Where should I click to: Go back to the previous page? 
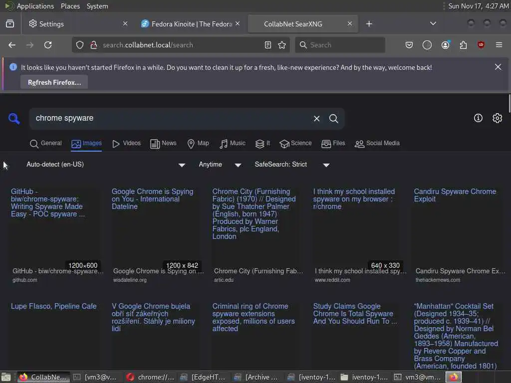[x=12, y=45]
